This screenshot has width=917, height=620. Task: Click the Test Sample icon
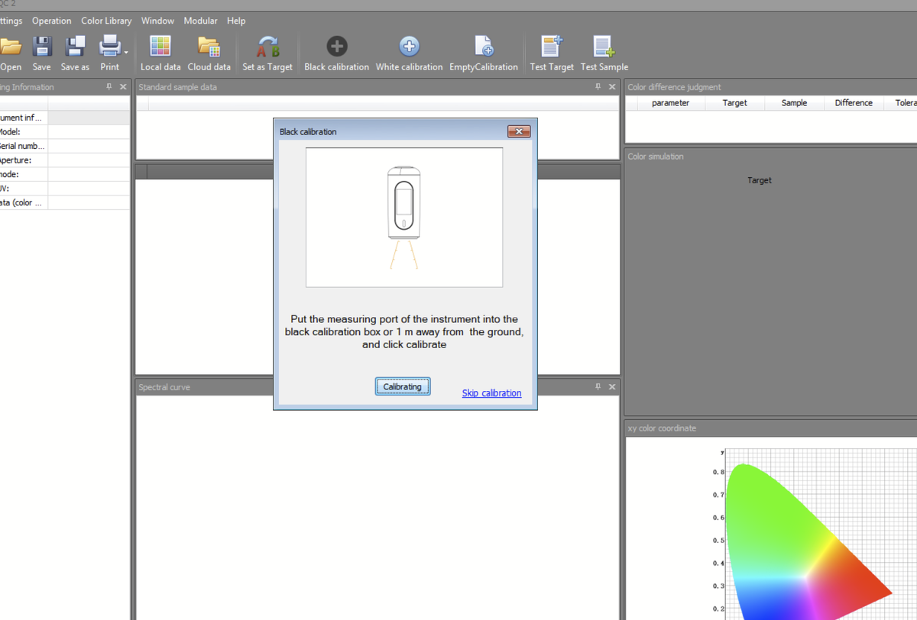(x=604, y=47)
